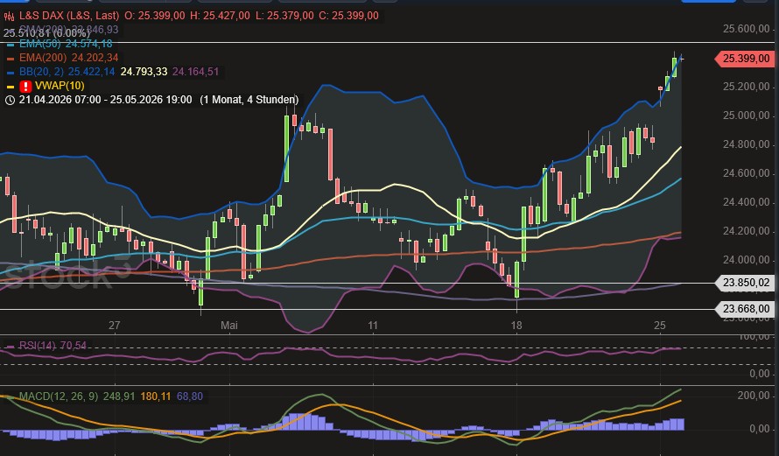
Task: Click the 0,00 MACD axis label
Action: pos(760,429)
